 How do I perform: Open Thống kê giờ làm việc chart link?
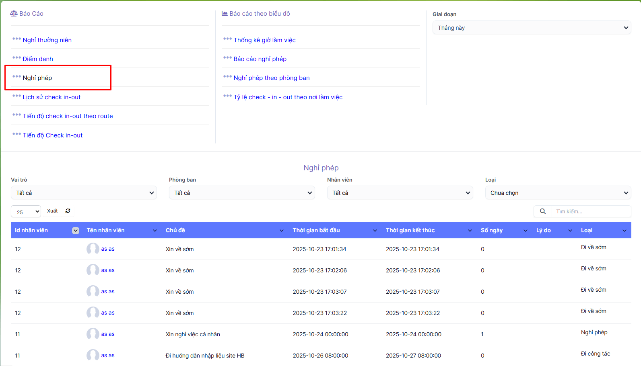pyautogui.click(x=264, y=40)
